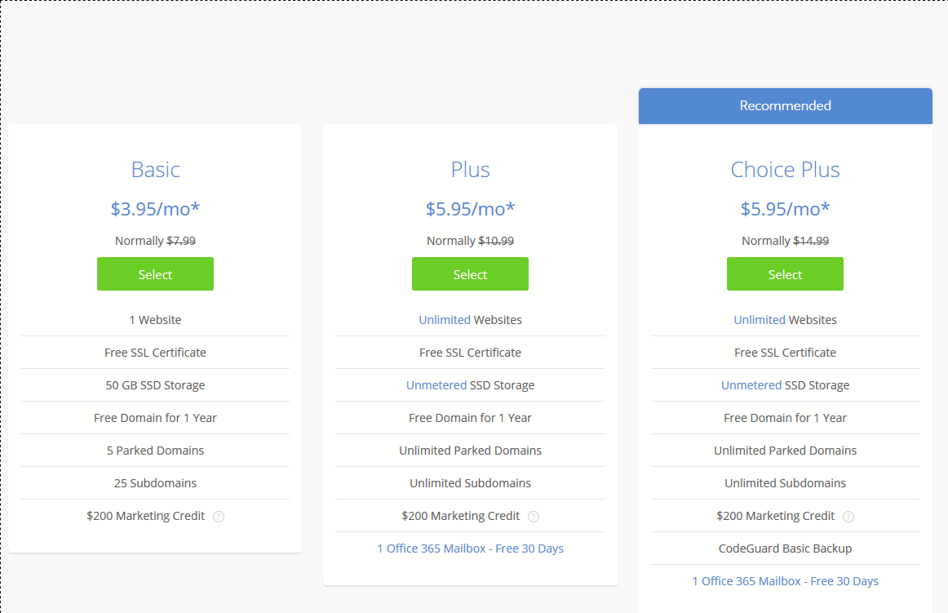
Task: Click CodeGuard Basic Backup feature
Action: (x=786, y=549)
